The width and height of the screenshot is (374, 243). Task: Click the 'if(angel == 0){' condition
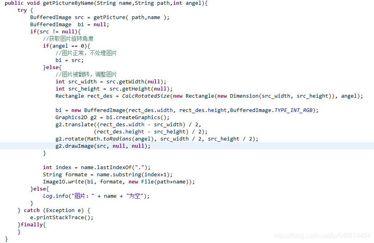[x=66, y=46]
